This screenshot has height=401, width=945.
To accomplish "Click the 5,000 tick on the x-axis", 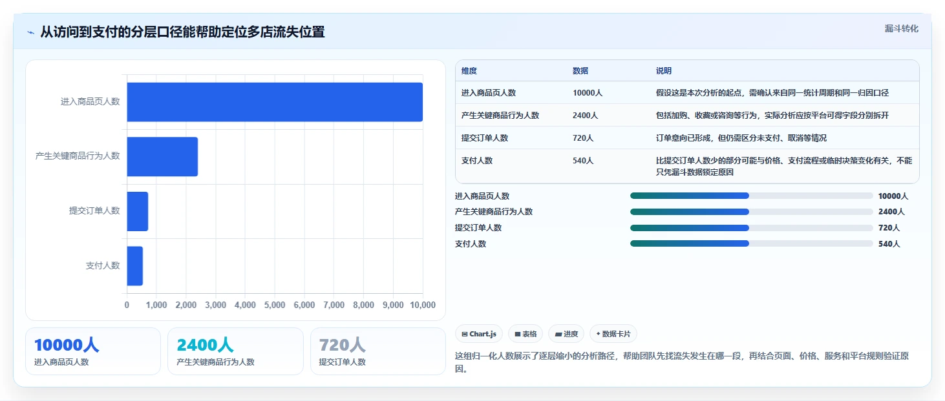I will 275,305.
